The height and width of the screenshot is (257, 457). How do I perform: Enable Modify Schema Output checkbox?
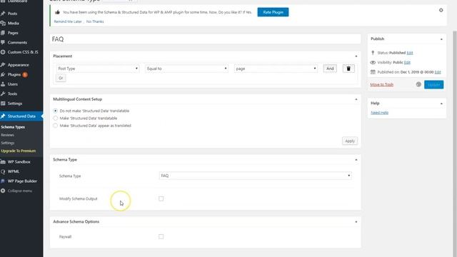pos(161,198)
